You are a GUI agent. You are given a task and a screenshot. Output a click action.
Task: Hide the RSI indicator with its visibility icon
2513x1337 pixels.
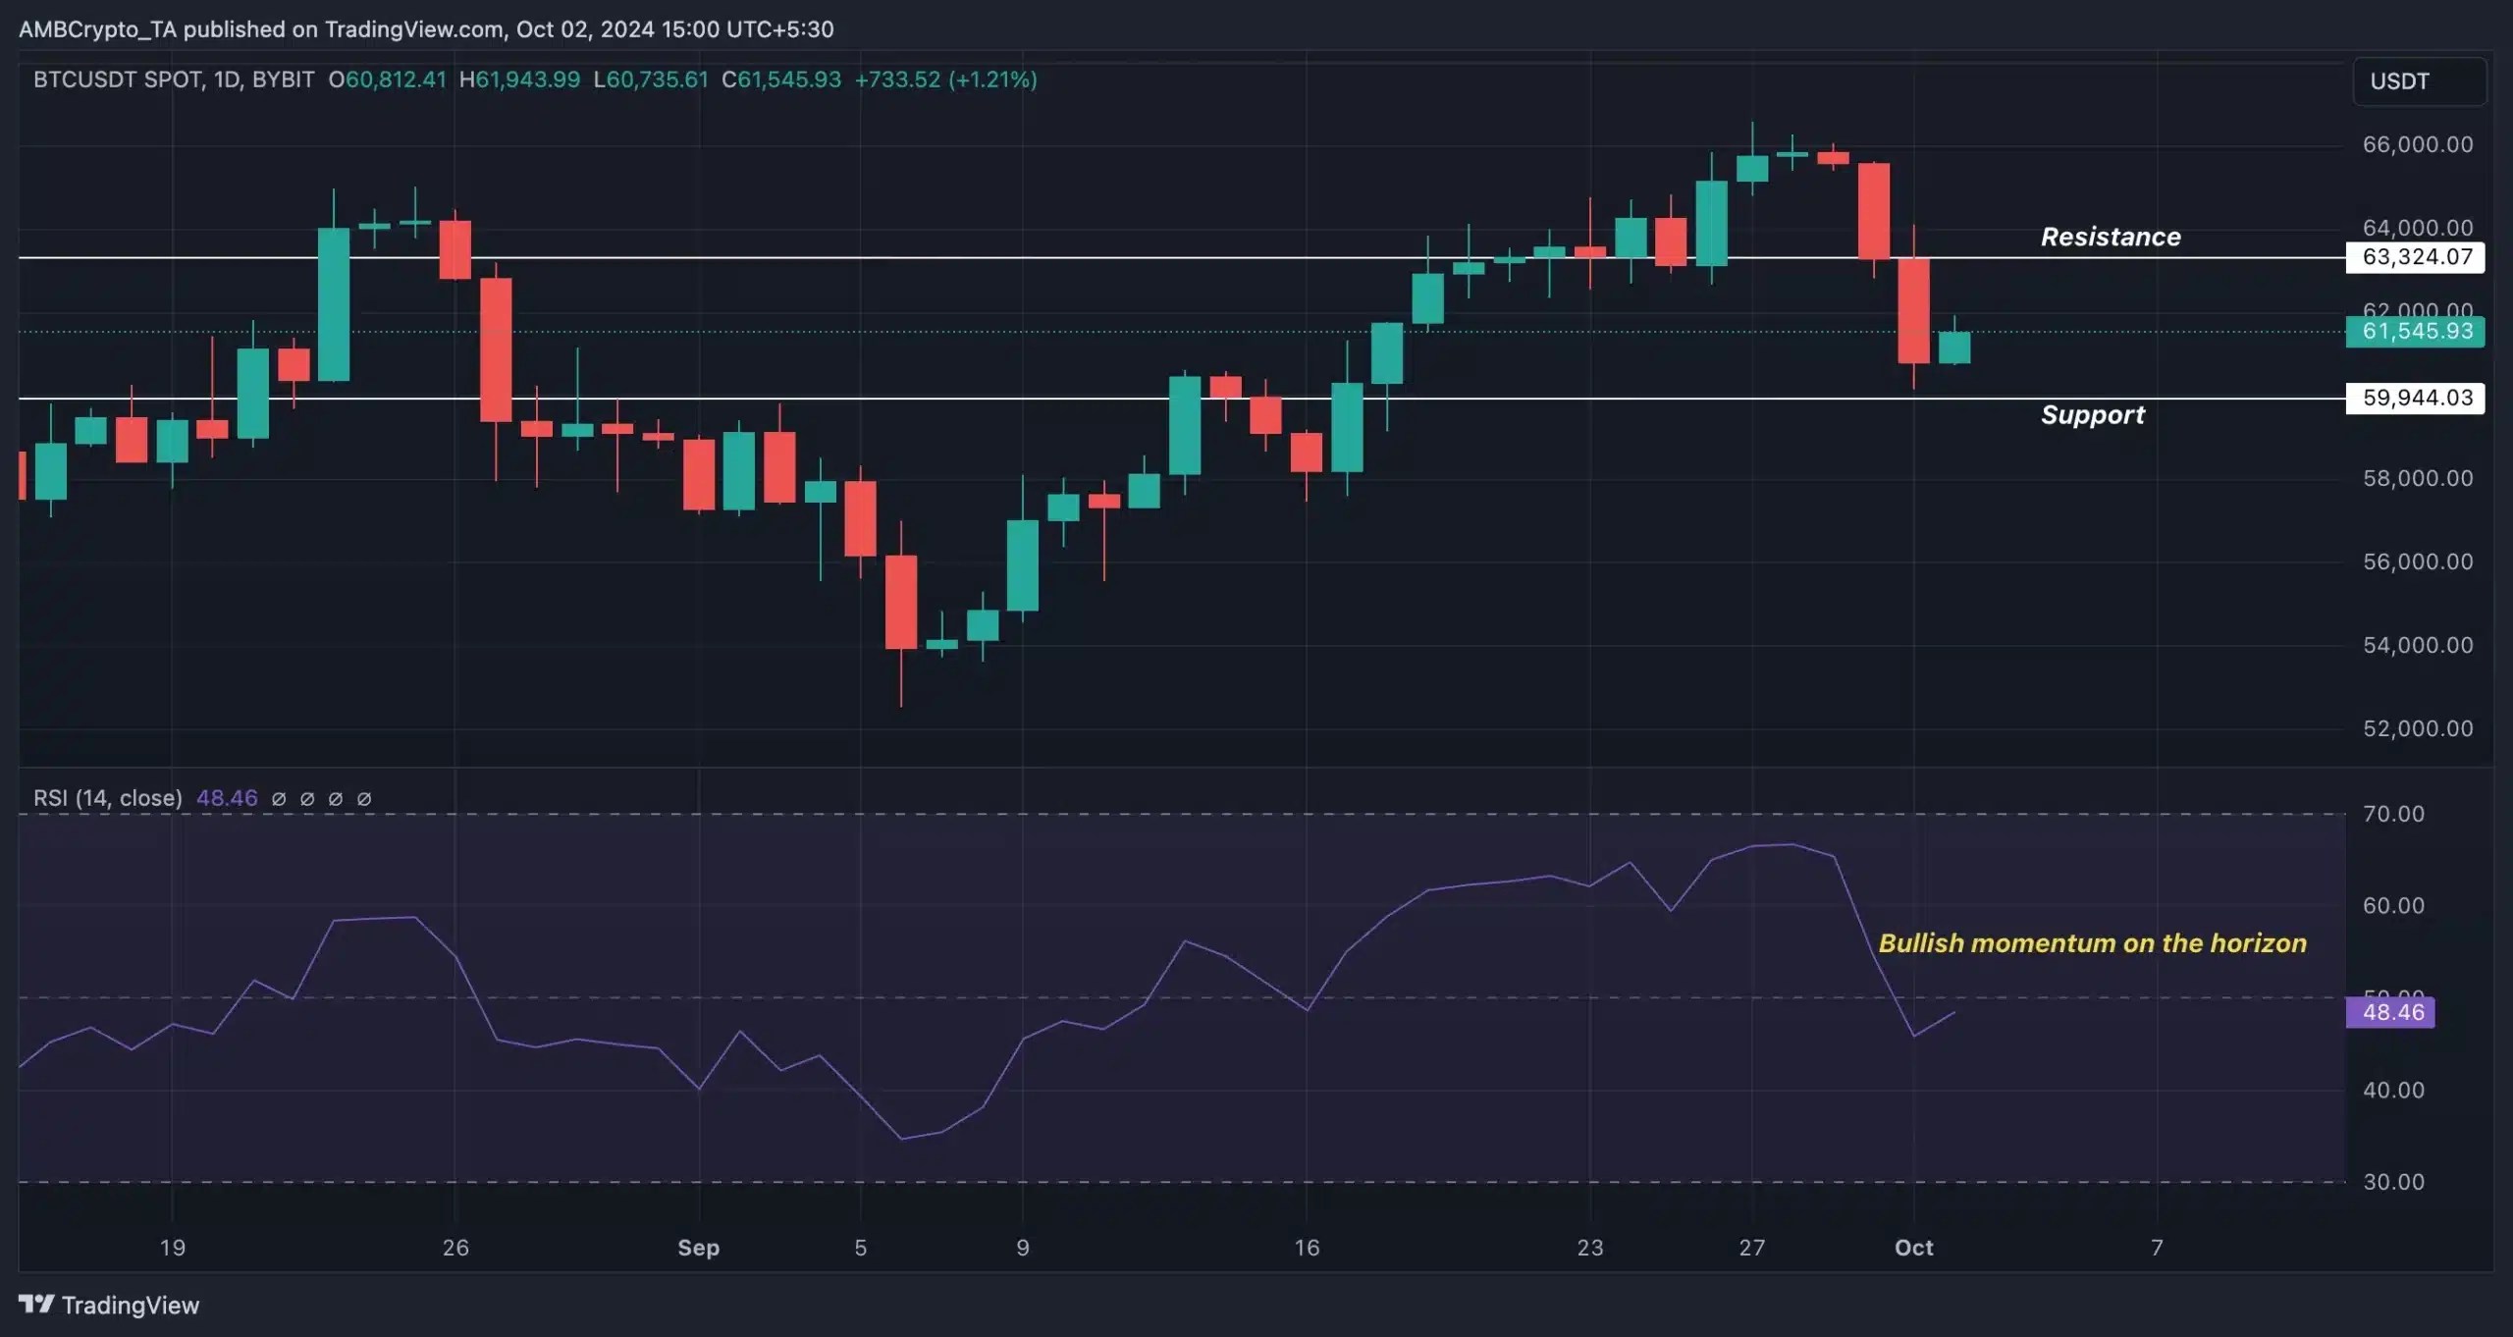click(280, 798)
